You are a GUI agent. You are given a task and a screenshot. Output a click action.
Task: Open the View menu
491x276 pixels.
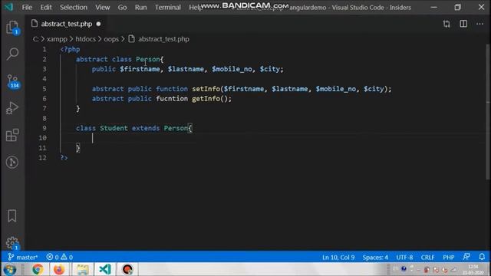pyautogui.click(x=102, y=7)
